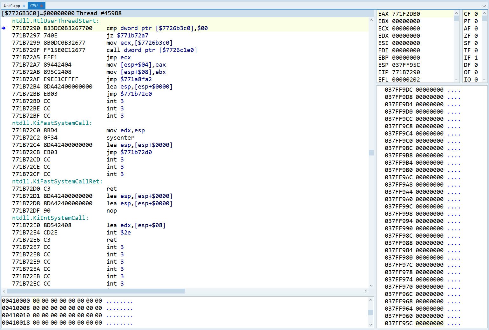Select stack entry at address 037FF95C

[423, 323]
